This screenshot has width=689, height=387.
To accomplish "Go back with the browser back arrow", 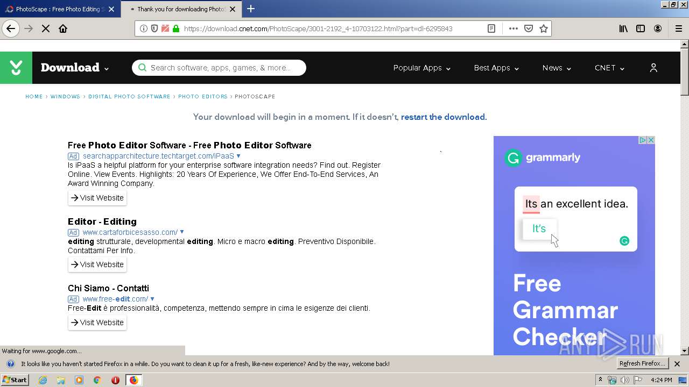I will [x=11, y=28].
